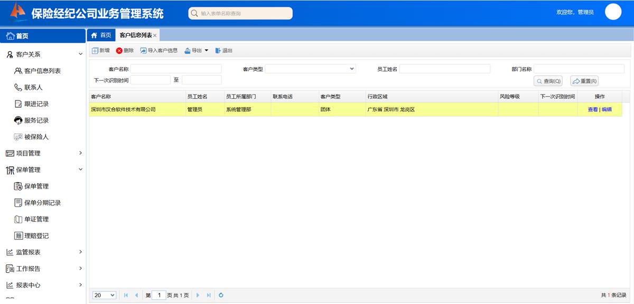Open the user avatar circle
Viewport: 634px width, 304px height.
(613, 12)
